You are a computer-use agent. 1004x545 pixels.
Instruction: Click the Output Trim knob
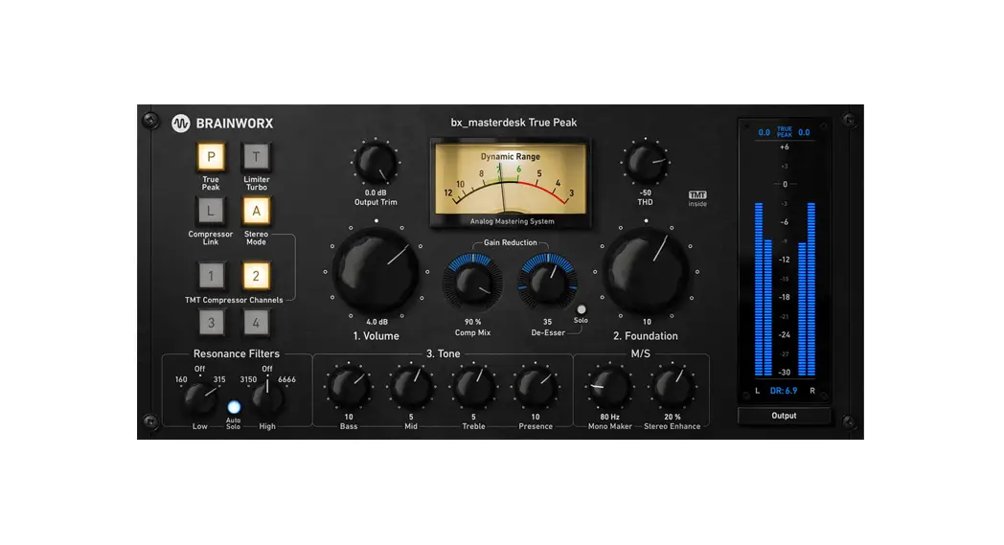pos(376,163)
